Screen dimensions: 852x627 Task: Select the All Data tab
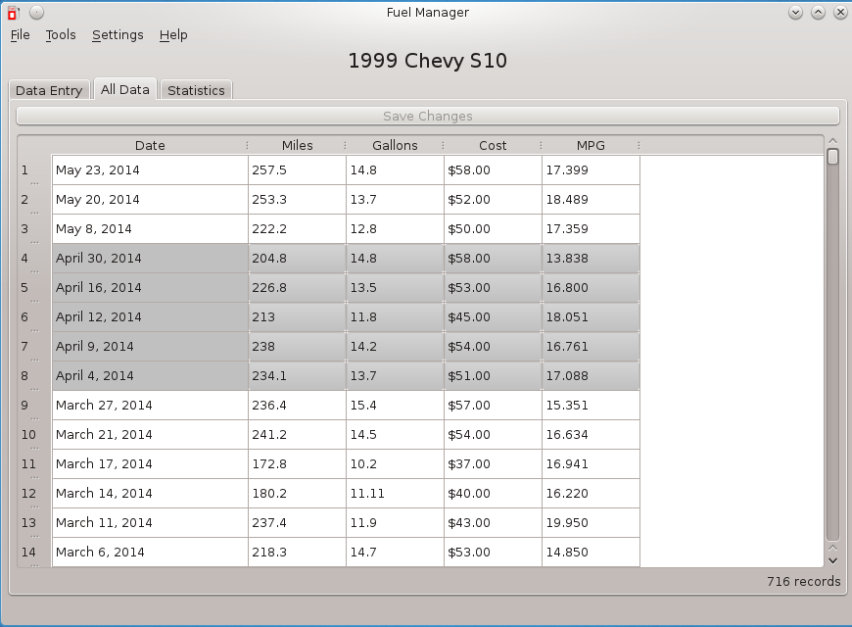pyautogui.click(x=125, y=89)
